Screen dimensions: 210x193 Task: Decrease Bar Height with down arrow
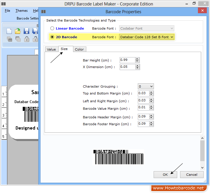pos(137,61)
